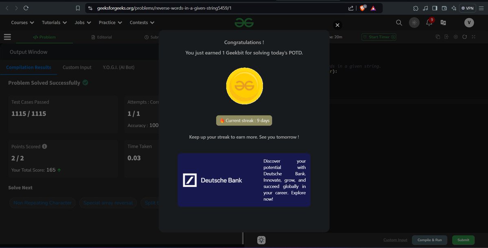Screen dimensions: 488x248
Task: Click the Special array reversal suggestion
Action: click(108, 203)
